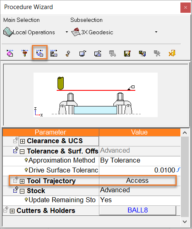Open the Local Operations main selection dropdown

[67, 32]
